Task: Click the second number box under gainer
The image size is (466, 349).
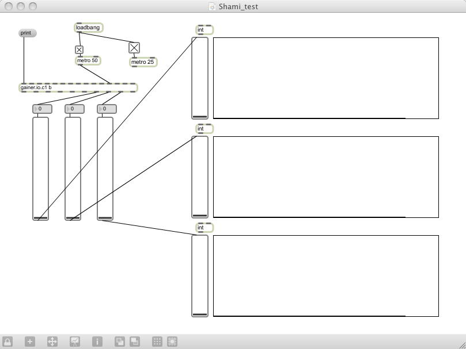Action: tap(75, 109)
